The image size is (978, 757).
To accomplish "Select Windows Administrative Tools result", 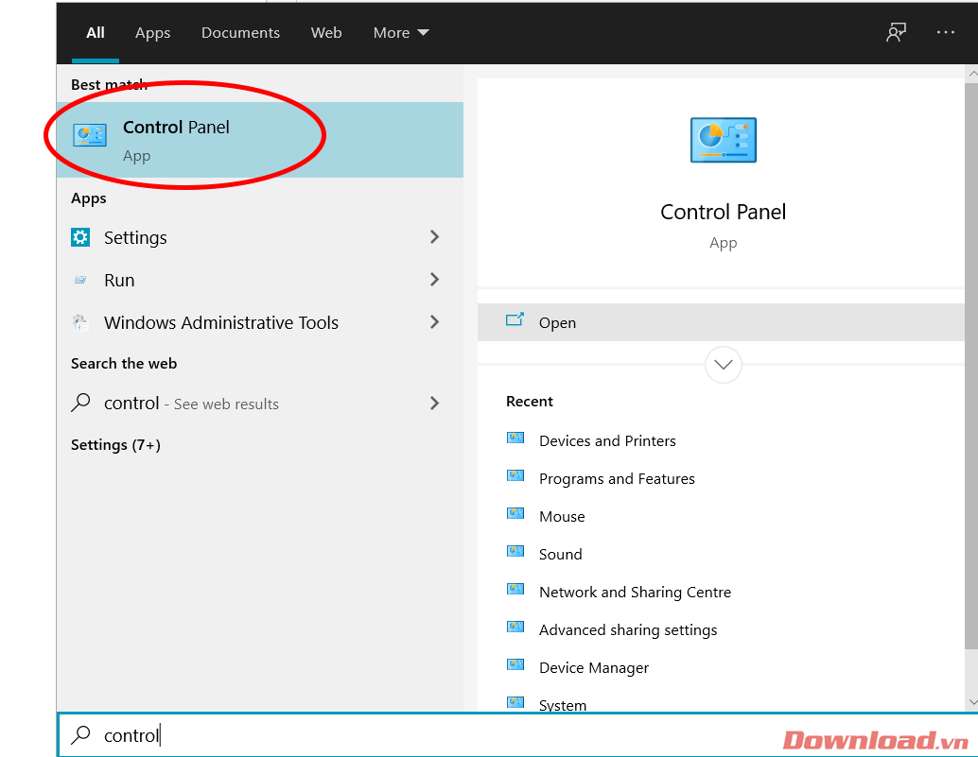I will (x=259, y=322).
